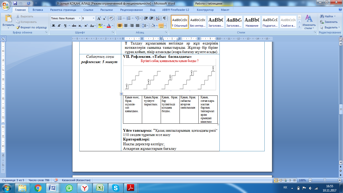The width and height of the screenshot is (343, 193).
Task: Click the Число слов: 786 word count
Action: point(39,180)
